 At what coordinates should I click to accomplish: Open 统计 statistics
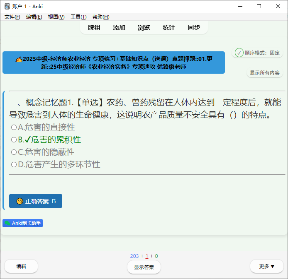click(169, 28)
